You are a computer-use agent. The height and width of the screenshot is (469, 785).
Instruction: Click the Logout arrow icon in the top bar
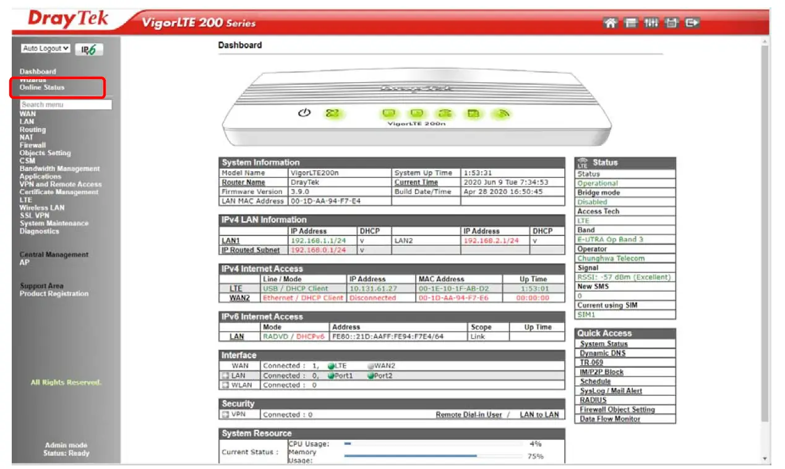click(x=692, y=23)
